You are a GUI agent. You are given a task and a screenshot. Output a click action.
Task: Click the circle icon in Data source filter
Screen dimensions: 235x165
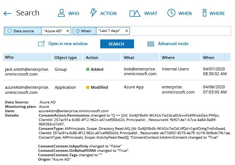coord(10,31)
